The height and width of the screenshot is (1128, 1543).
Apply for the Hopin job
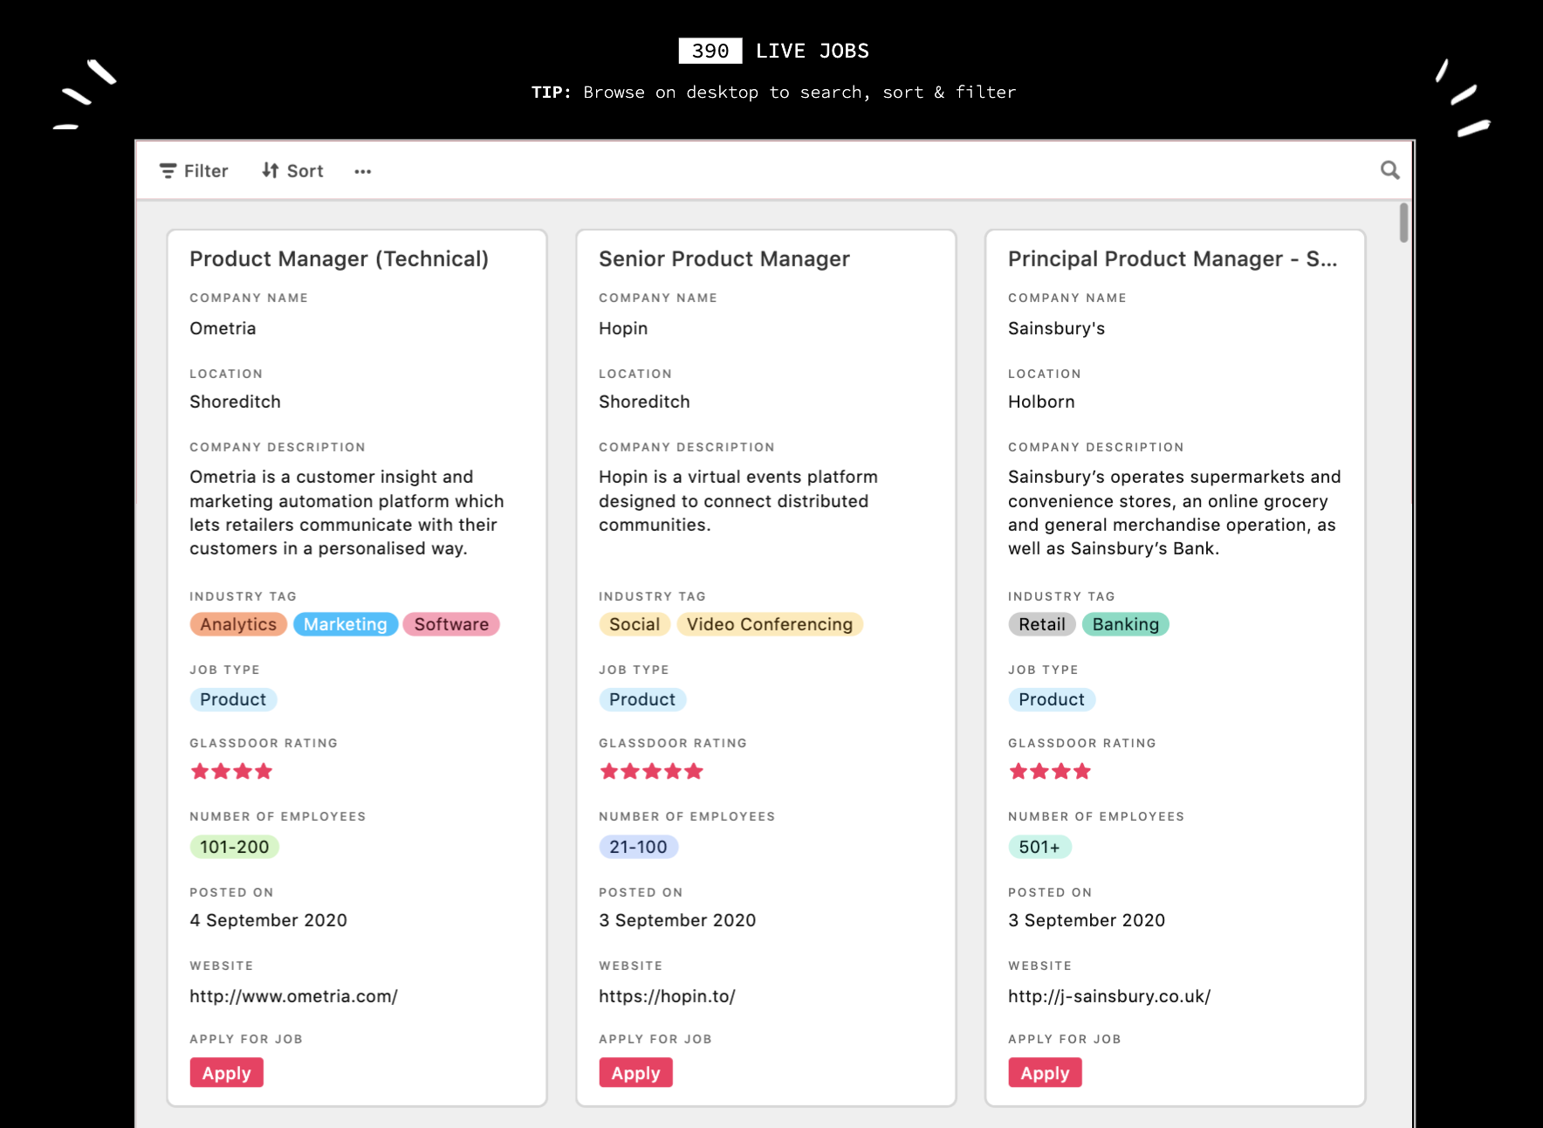(x=636, y=1073)
